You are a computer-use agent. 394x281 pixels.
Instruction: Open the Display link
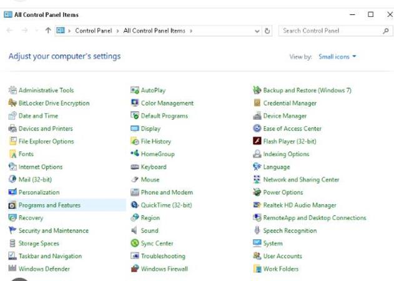click(x=150, y=129)
